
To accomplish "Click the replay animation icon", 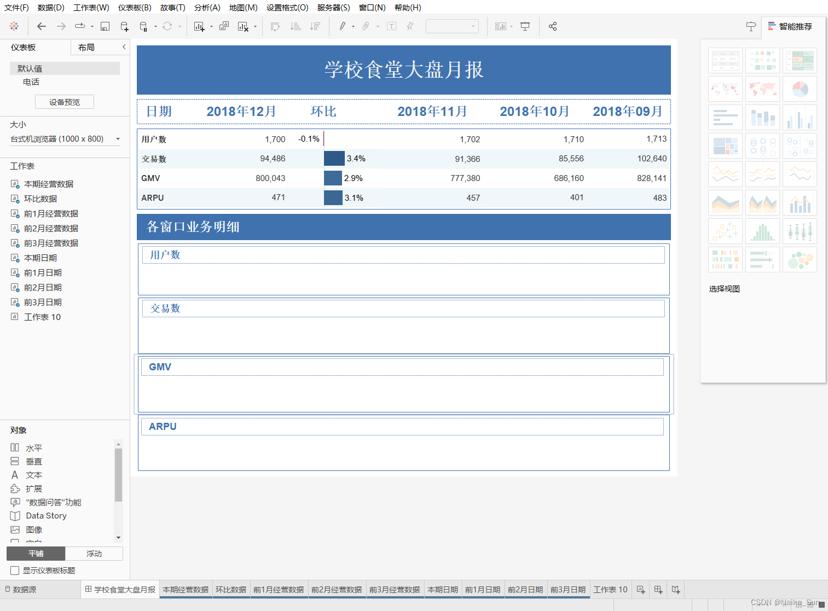I will [80, 26].
